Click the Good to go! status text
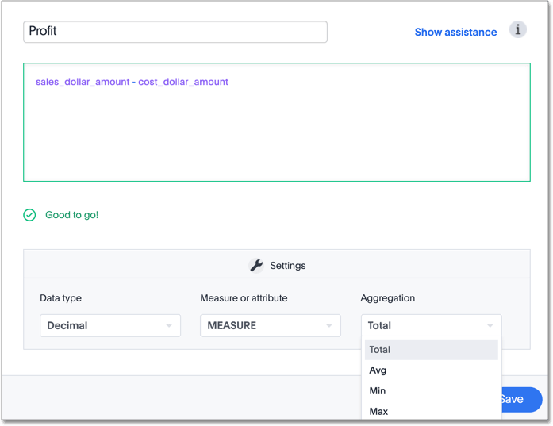The height and width of the screenshot is (426, 553). click(x=71, y=215)
